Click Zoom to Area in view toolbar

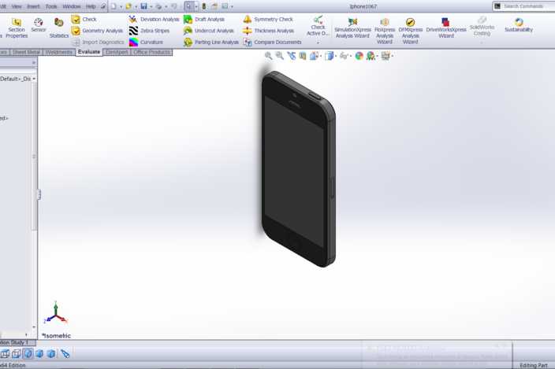coord(280,56)
